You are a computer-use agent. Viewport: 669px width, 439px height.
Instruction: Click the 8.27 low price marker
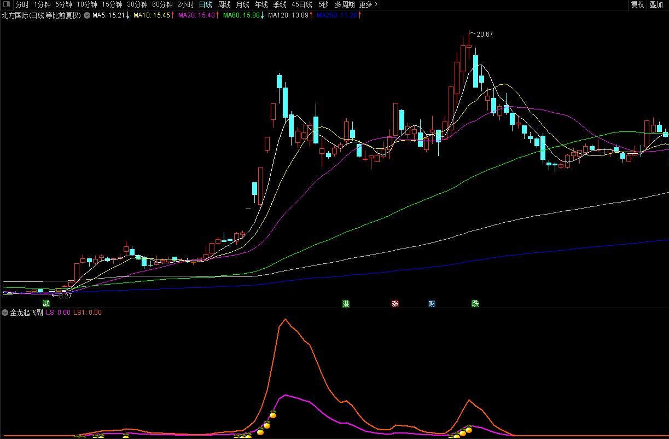[65, 296]
